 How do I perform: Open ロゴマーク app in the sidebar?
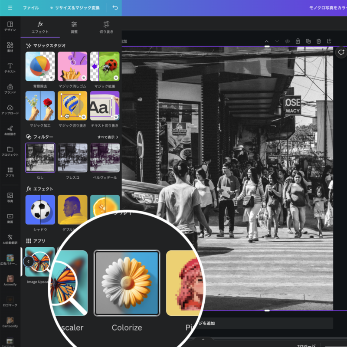(10, 301)
